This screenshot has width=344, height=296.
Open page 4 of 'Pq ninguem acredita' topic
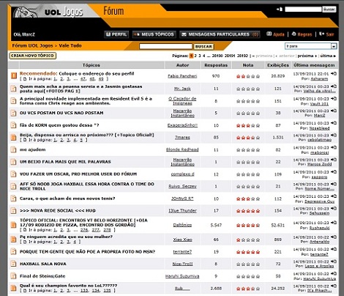click(x=75, y=242)
